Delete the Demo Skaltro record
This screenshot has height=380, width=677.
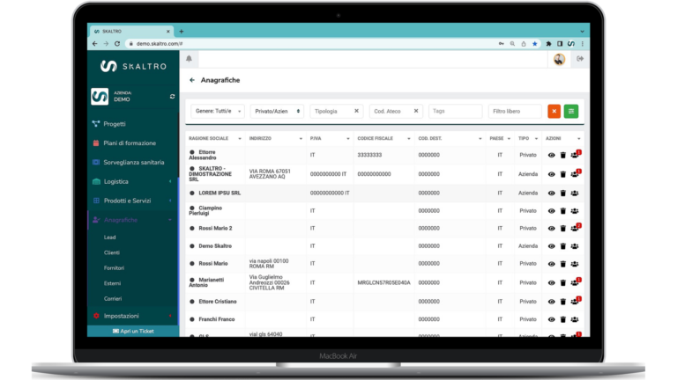(x=563, y=246)
